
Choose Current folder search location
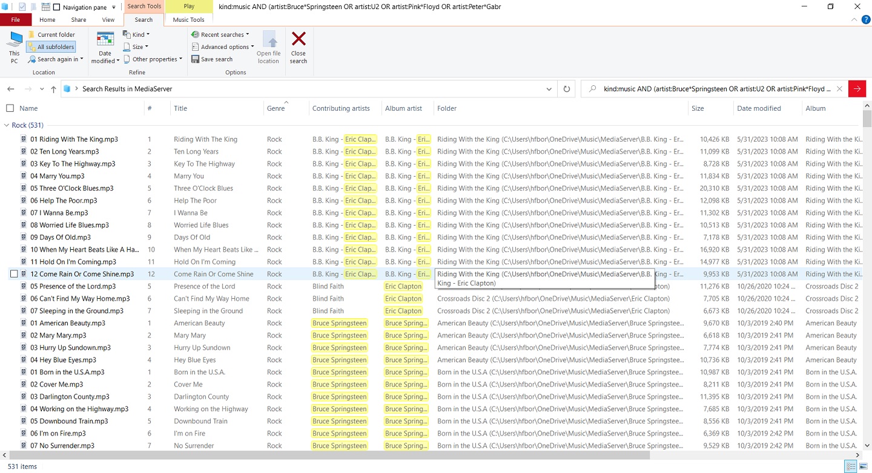51,34
